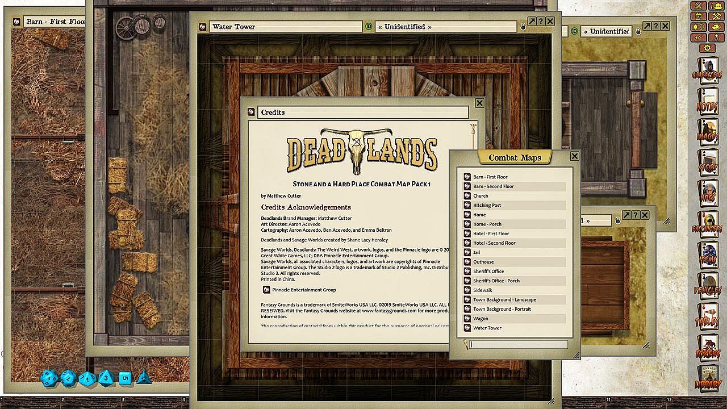This screenshot has width=727, height=409.
Task: Open the Home - Porch map entry
Action: (x=515, y=224)
